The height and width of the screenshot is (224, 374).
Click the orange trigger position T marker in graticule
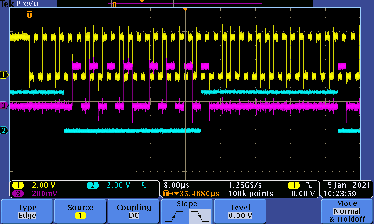(x=29, y=14)
